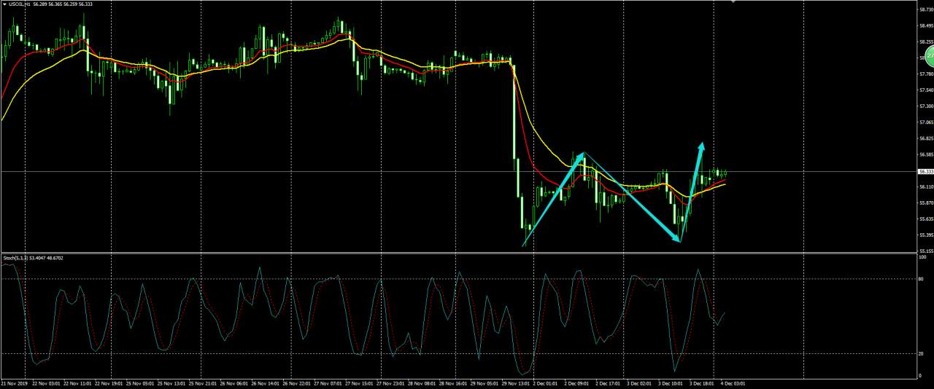The image size is (934, 389).
Task: Click the 56.825 price axis label
Action: [925, 138]
